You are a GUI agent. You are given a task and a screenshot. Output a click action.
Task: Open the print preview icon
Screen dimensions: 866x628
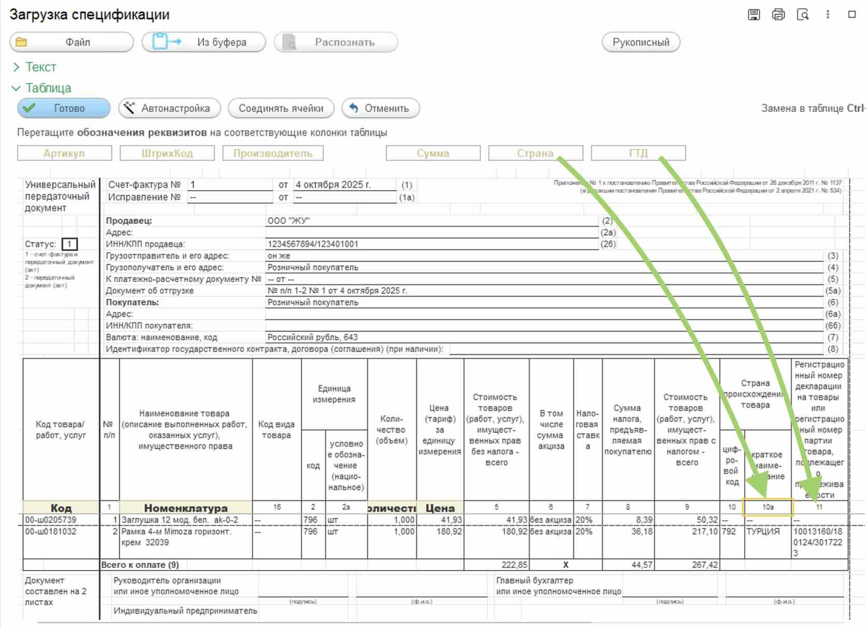click(x=803, y=15)
